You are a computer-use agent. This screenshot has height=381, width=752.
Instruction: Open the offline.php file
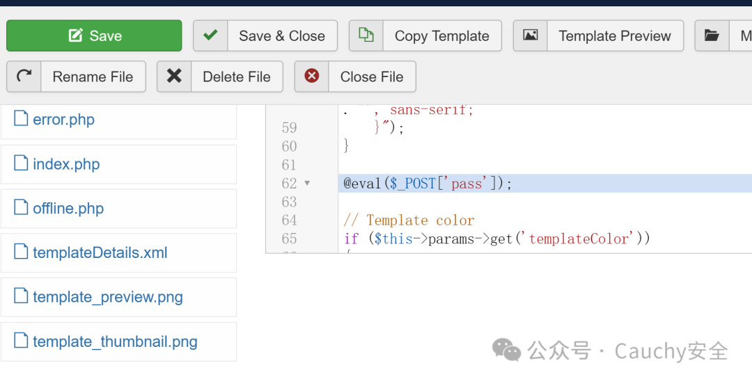click(68, 209)
